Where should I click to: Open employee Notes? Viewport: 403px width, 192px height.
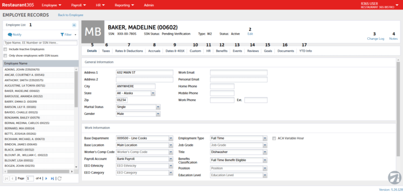point(393,38)
